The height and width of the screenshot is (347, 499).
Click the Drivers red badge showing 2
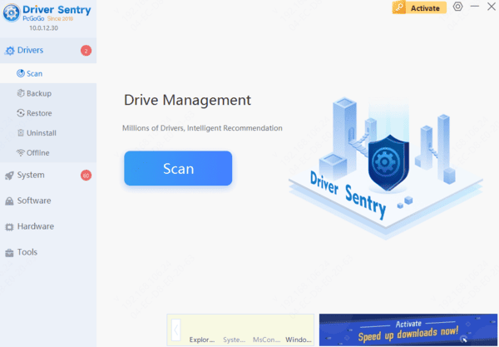[x=86, y=51]
